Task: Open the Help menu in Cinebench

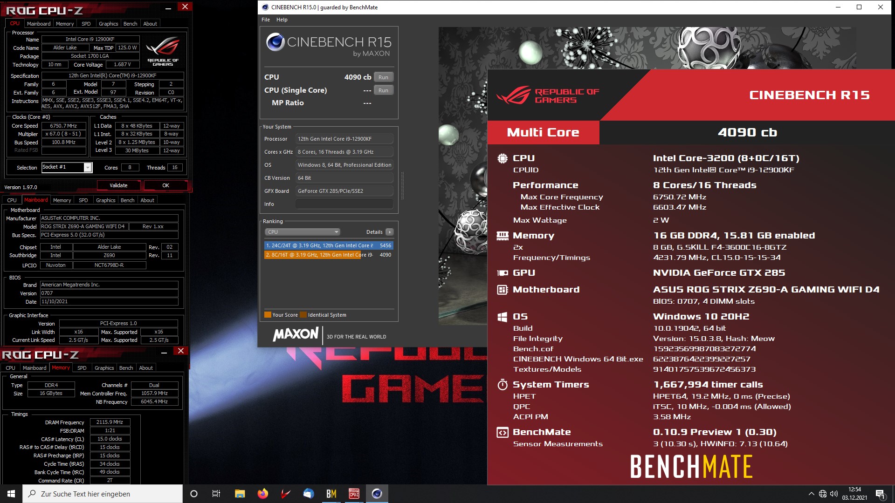Action: [282, 20]
